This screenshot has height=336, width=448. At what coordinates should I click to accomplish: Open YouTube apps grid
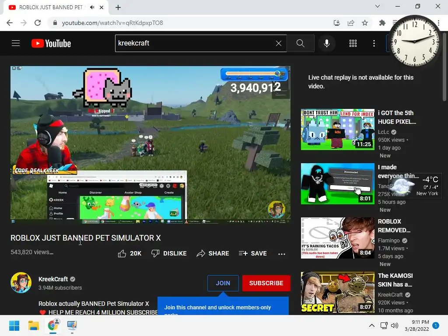(353, 43)
